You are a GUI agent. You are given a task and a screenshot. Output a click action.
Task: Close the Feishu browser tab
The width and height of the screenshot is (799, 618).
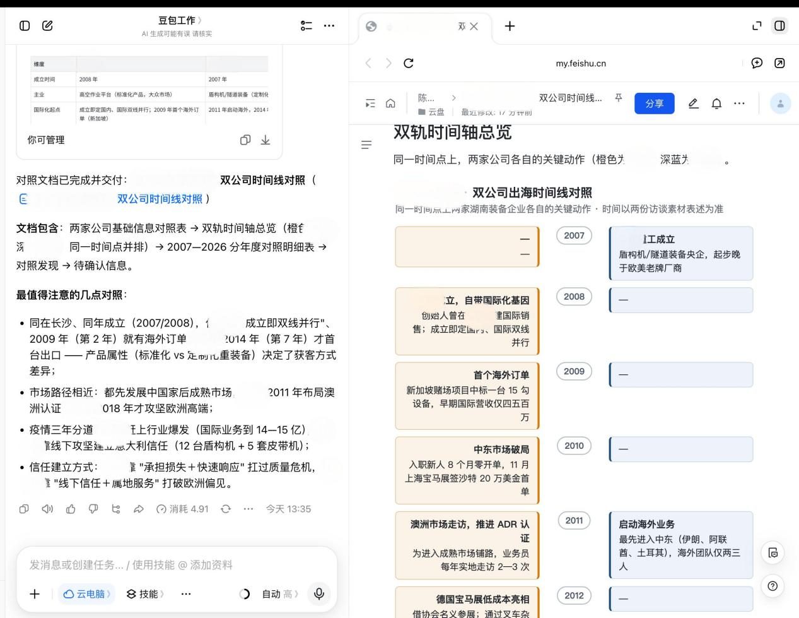[x=474, y=26]
